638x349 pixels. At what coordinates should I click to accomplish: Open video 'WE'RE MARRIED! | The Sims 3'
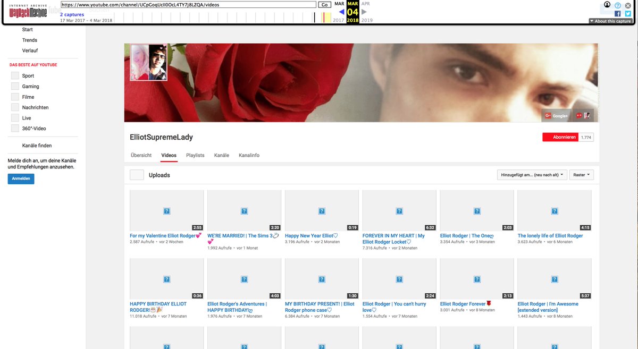pos(243,239)
